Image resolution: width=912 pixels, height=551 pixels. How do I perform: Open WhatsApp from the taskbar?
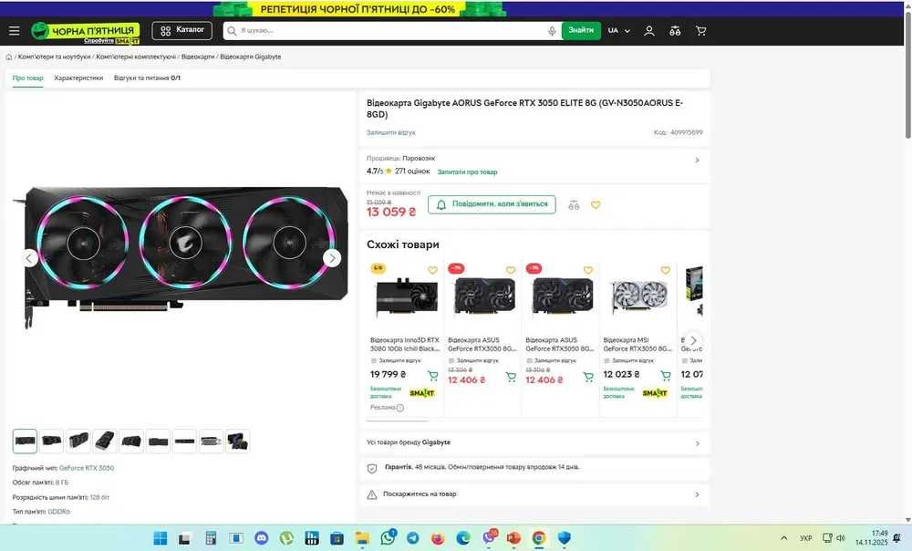click(388, 537)
